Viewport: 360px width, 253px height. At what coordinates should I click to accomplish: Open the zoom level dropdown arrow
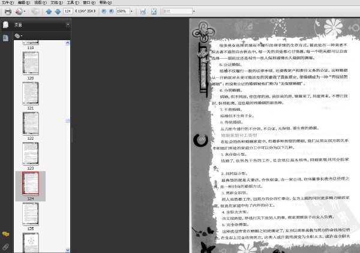[131, 11]
